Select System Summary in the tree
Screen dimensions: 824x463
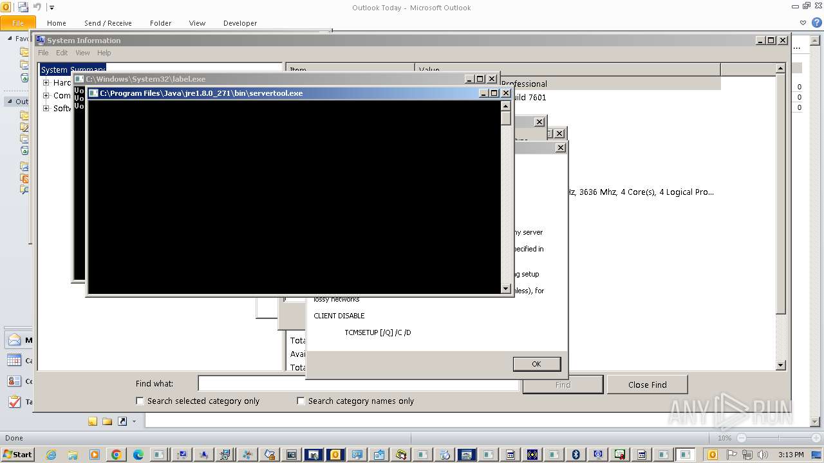pyautogui.click(x=73, y=69)
